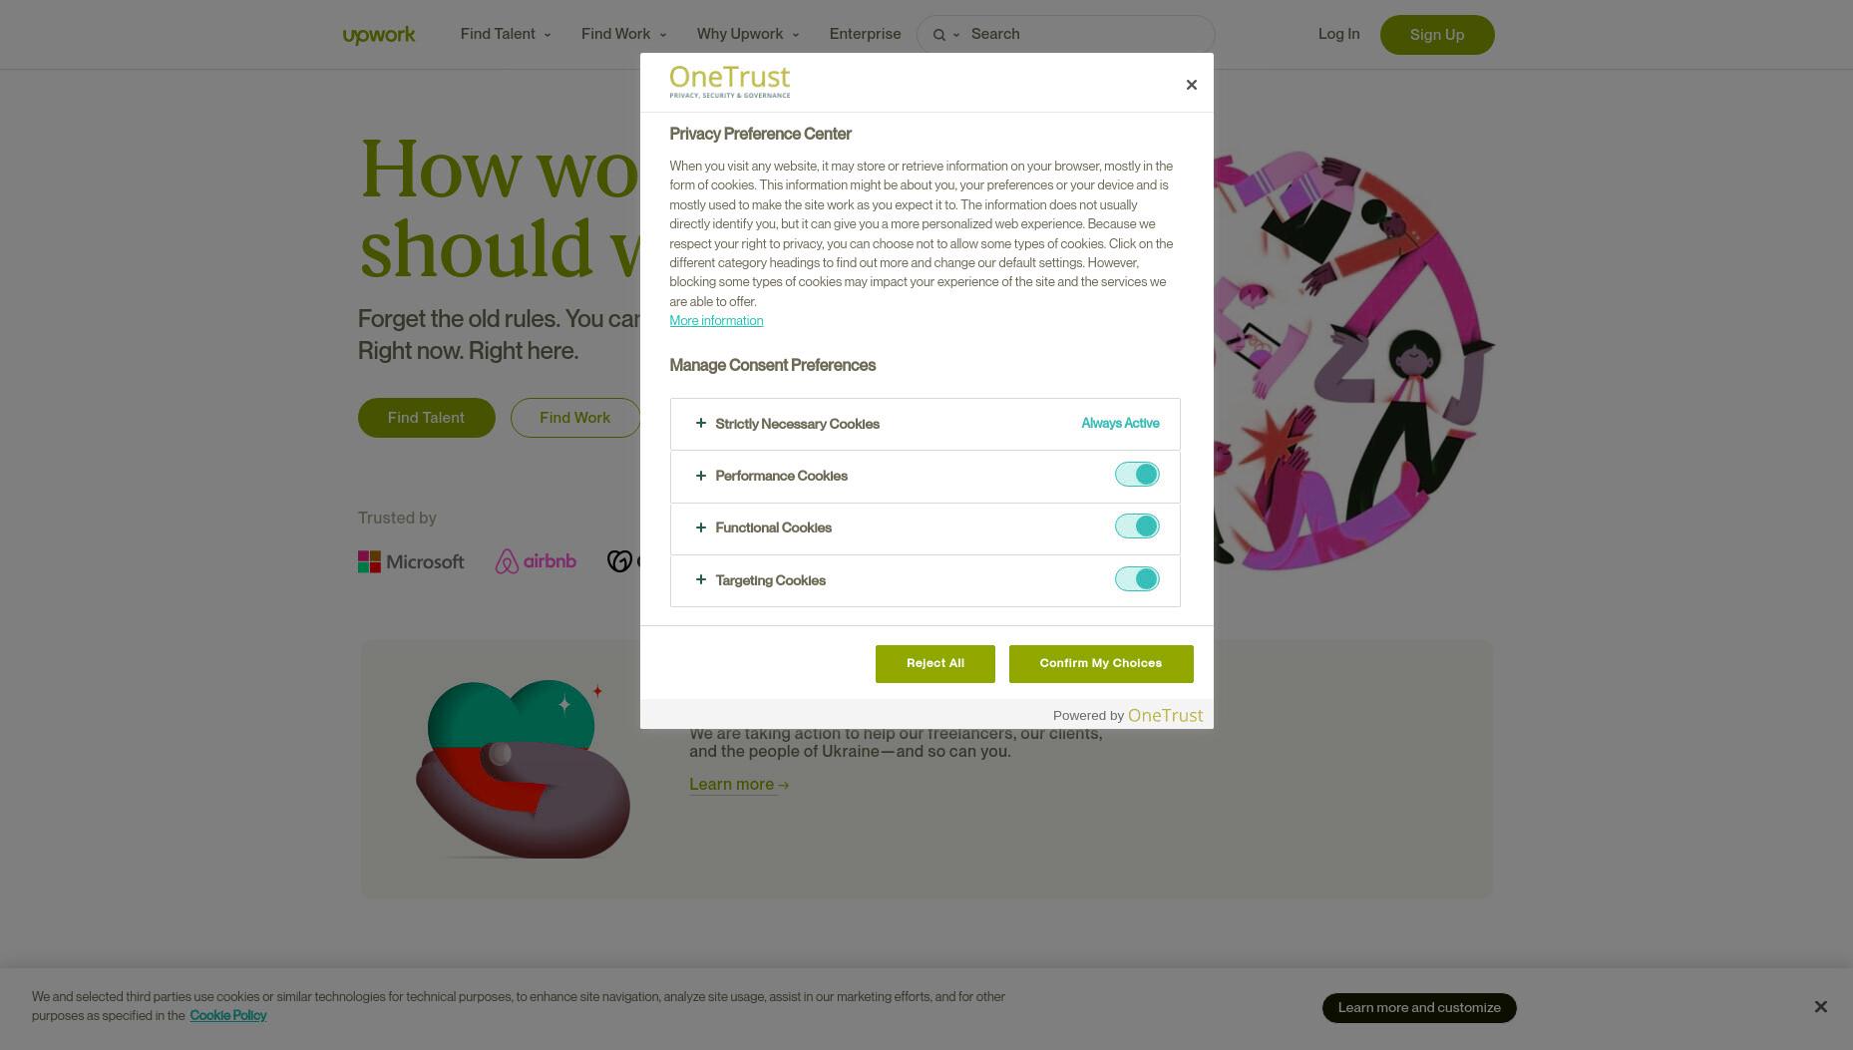Click the Reject All button
The height and width of the screenshot is (1050, 1853).
[x=935, y=664]
